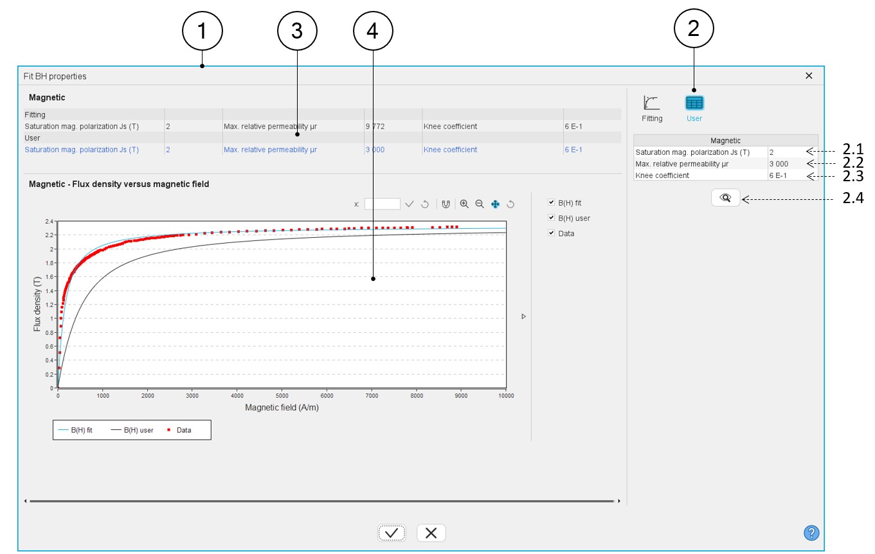The height and width of the screenshot is (554, 875).
Task: Click left arrow of horizontal scrollbar
Action: (26, 501)
